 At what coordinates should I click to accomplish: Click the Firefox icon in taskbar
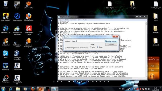[x=33, y=89]
